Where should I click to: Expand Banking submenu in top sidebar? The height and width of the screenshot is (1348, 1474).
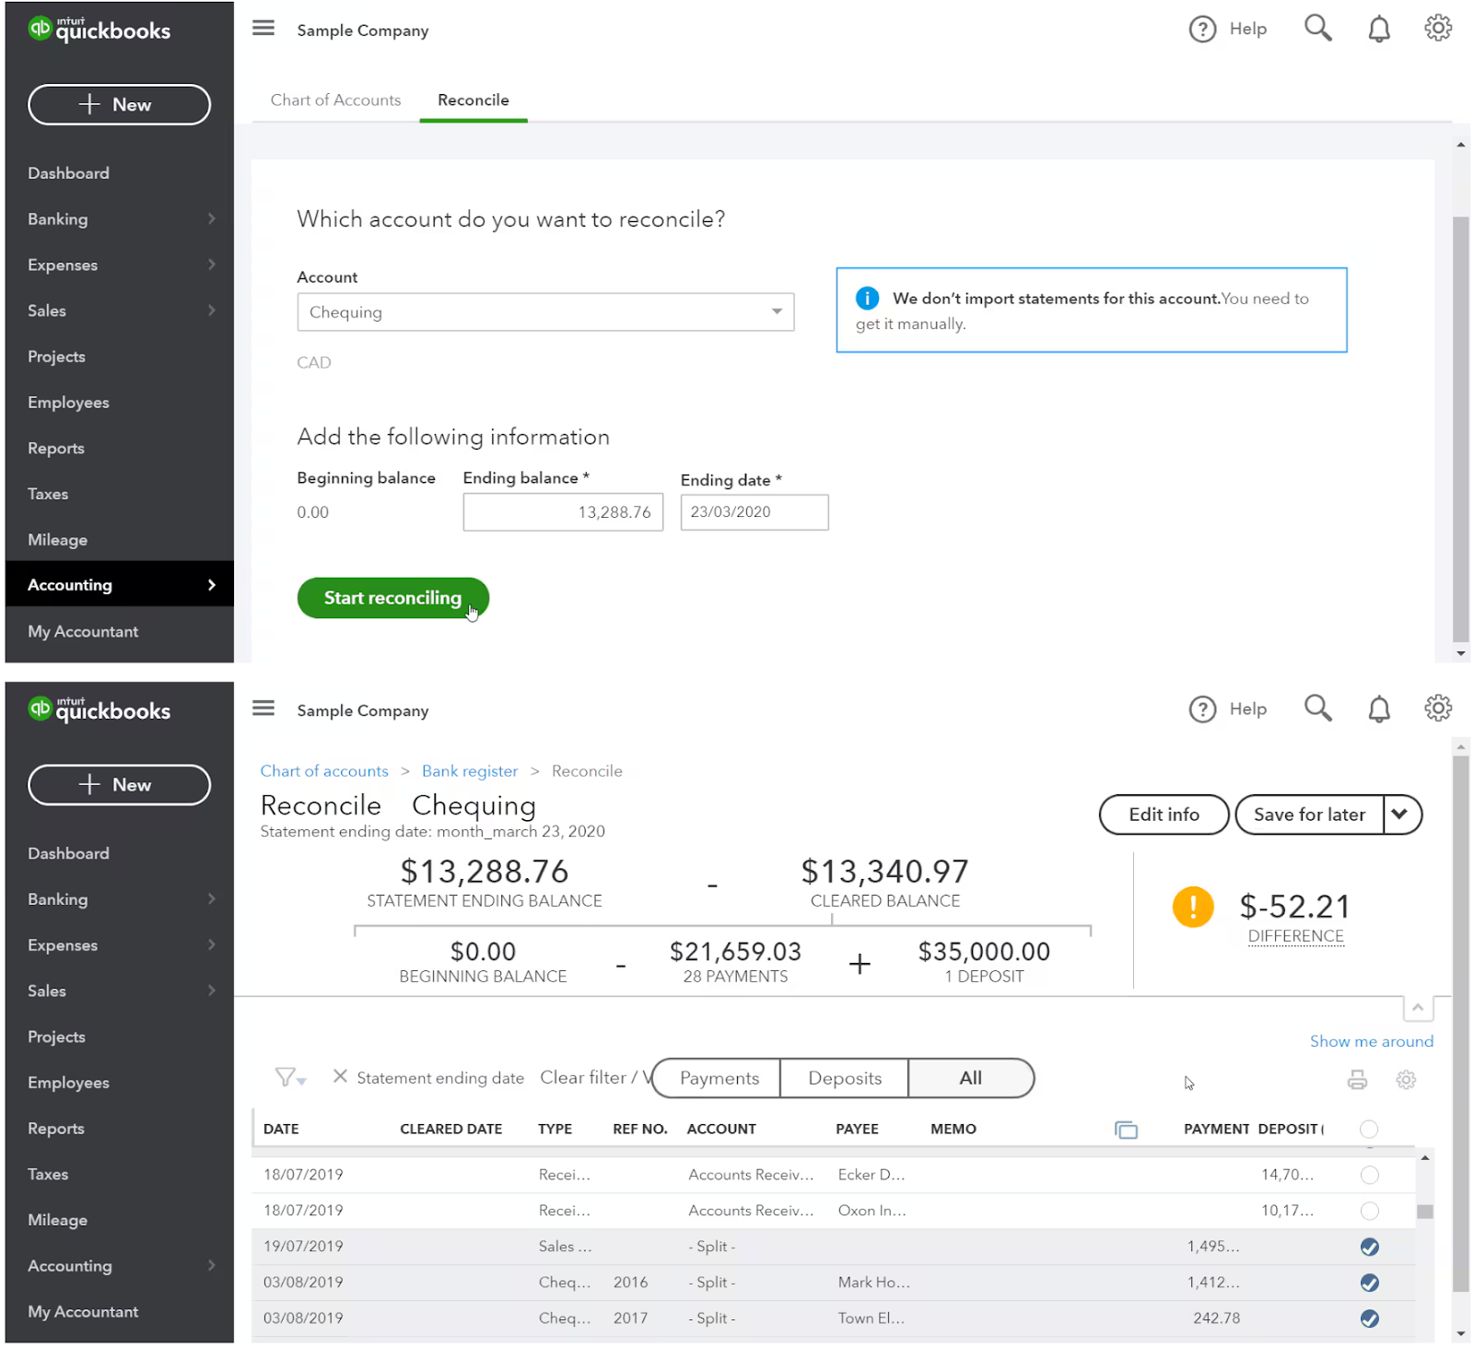point(212,218)
